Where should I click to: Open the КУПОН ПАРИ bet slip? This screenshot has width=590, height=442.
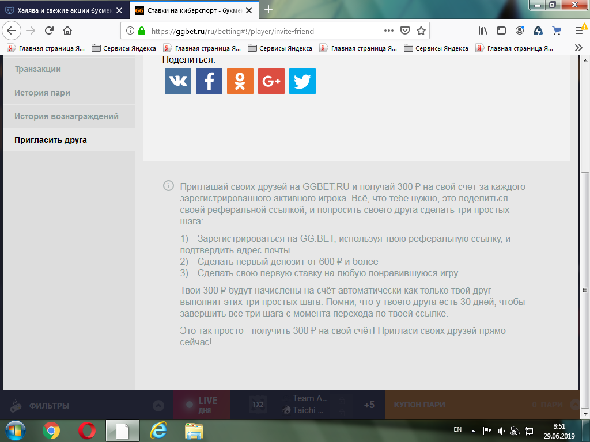(482, 405)
